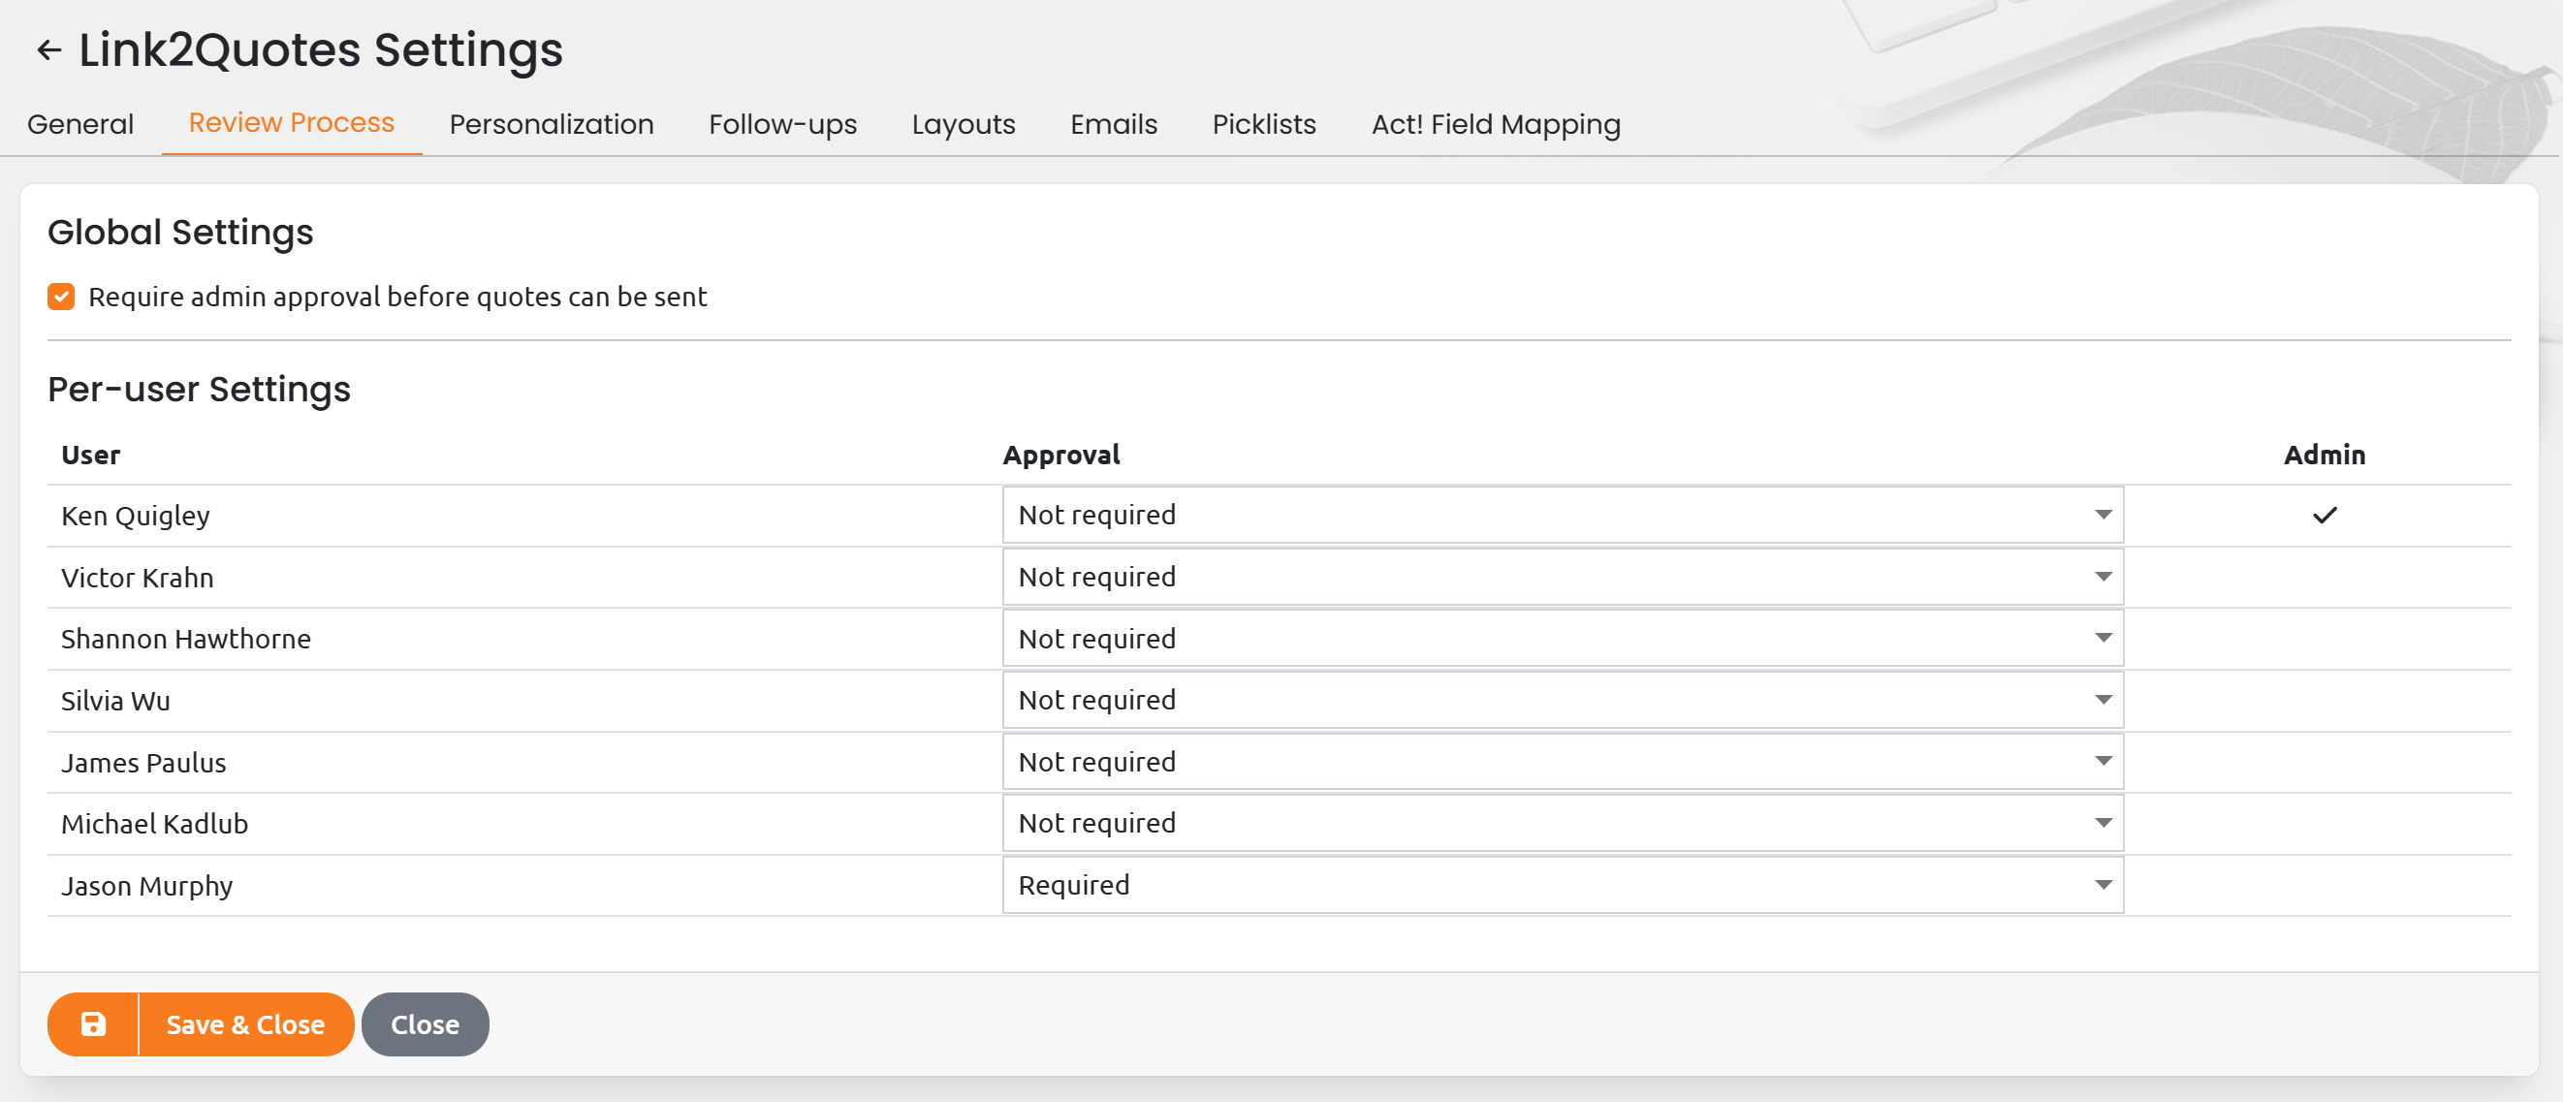Click the Global Settings heading

[180, 232]
